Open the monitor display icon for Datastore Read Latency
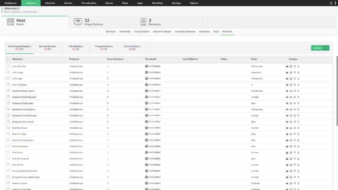This screenshot has width=338, height=190. coord(290,91)
